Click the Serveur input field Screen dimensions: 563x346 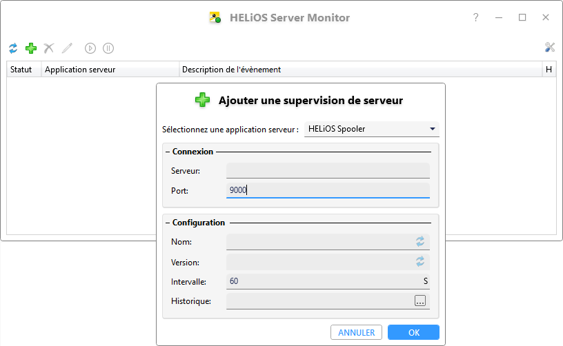tap(328, 171)
